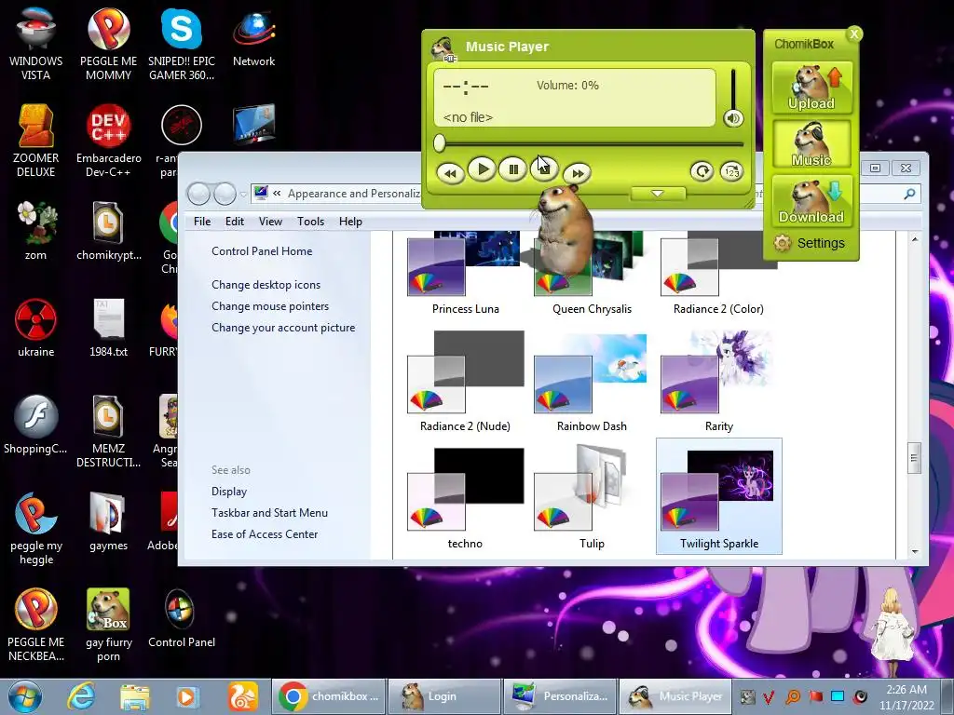Open Display under See also
The height and width of the screenshot is (715, 954).
[x=229, y=492]
